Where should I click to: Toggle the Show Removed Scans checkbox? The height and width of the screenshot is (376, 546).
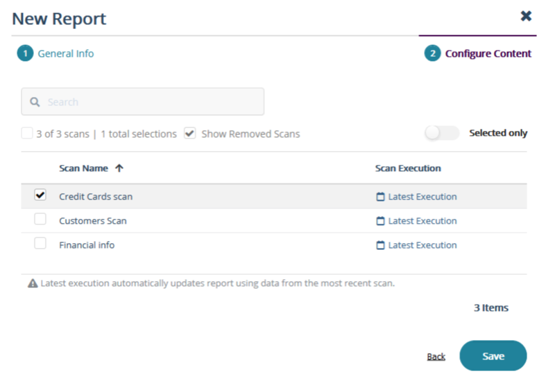coord(190,134)
